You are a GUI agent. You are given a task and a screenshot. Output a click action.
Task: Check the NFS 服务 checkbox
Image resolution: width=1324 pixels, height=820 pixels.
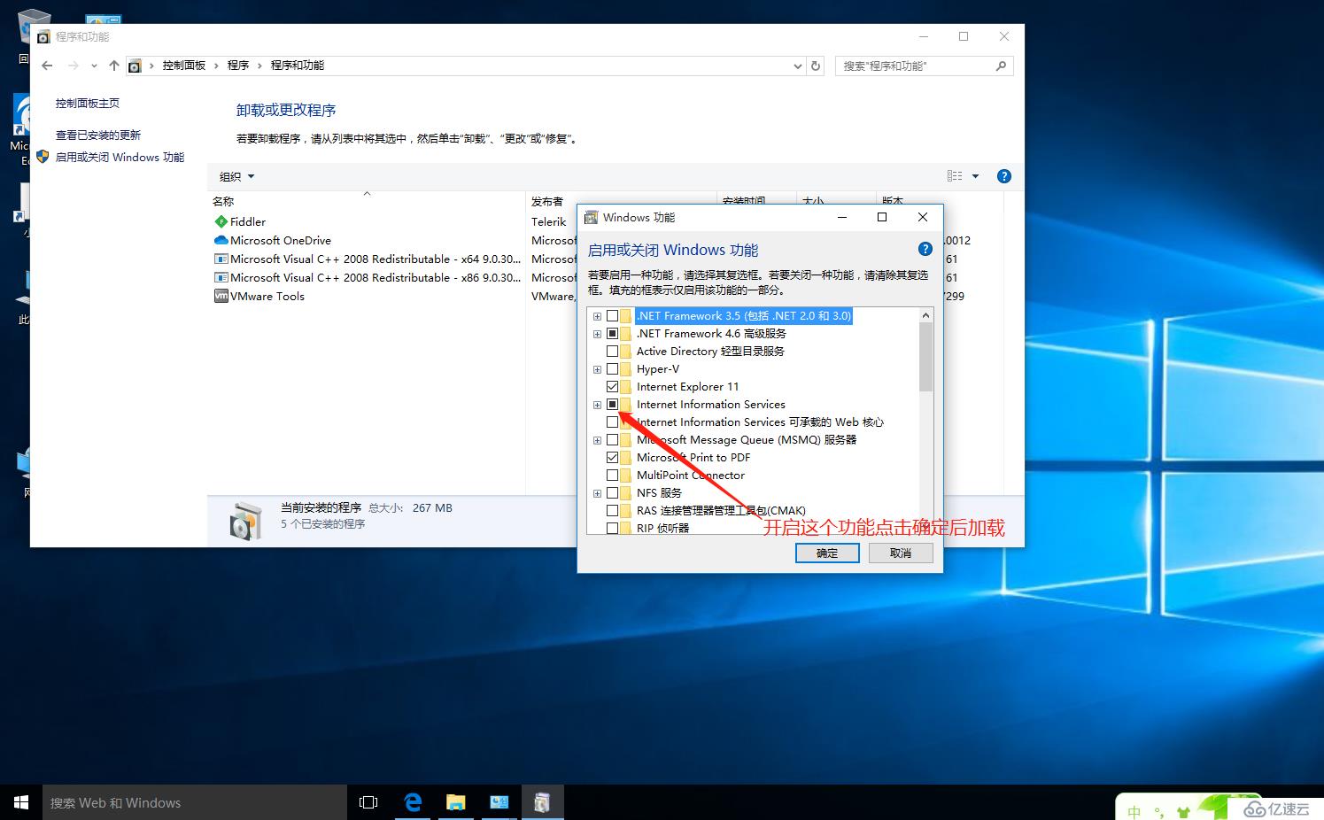pyautogui.click(x=612, y=493)
